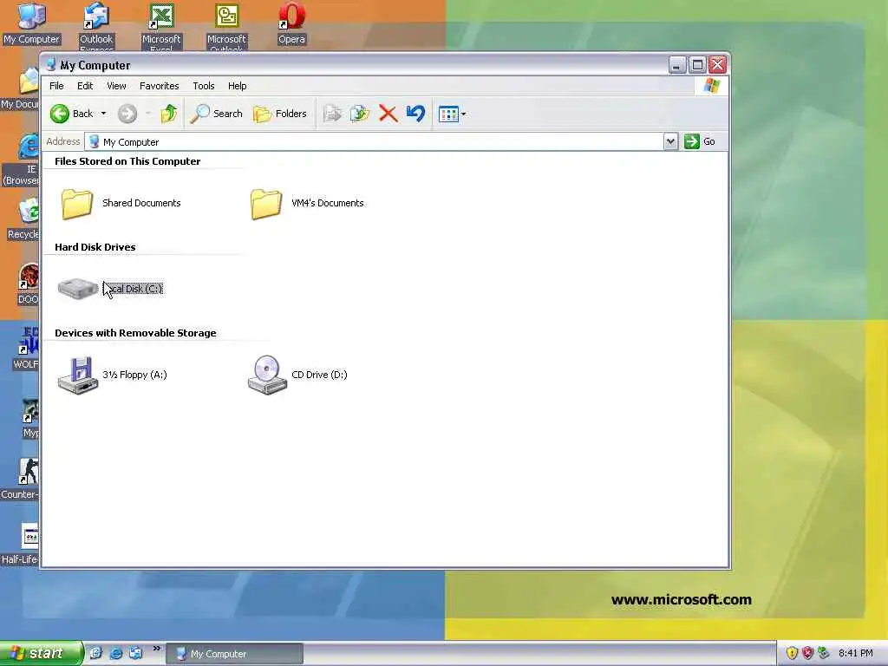Minimize the My Computer window
888x666 pixels.
point(676,65)
